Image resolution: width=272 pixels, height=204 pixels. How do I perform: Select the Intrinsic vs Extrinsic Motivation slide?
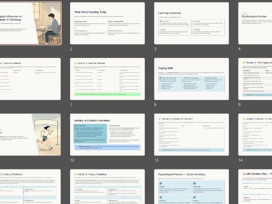[x=107, y=134]
